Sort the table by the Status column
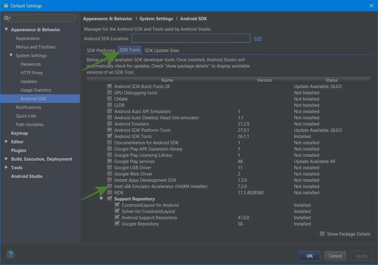This screenshot has height=265, width=378. 331,80
